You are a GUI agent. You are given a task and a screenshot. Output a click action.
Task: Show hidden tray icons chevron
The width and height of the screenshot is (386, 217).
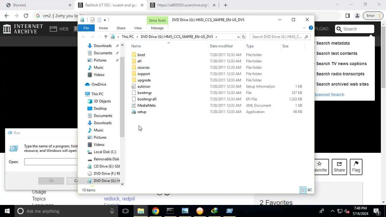pos(333,211)
